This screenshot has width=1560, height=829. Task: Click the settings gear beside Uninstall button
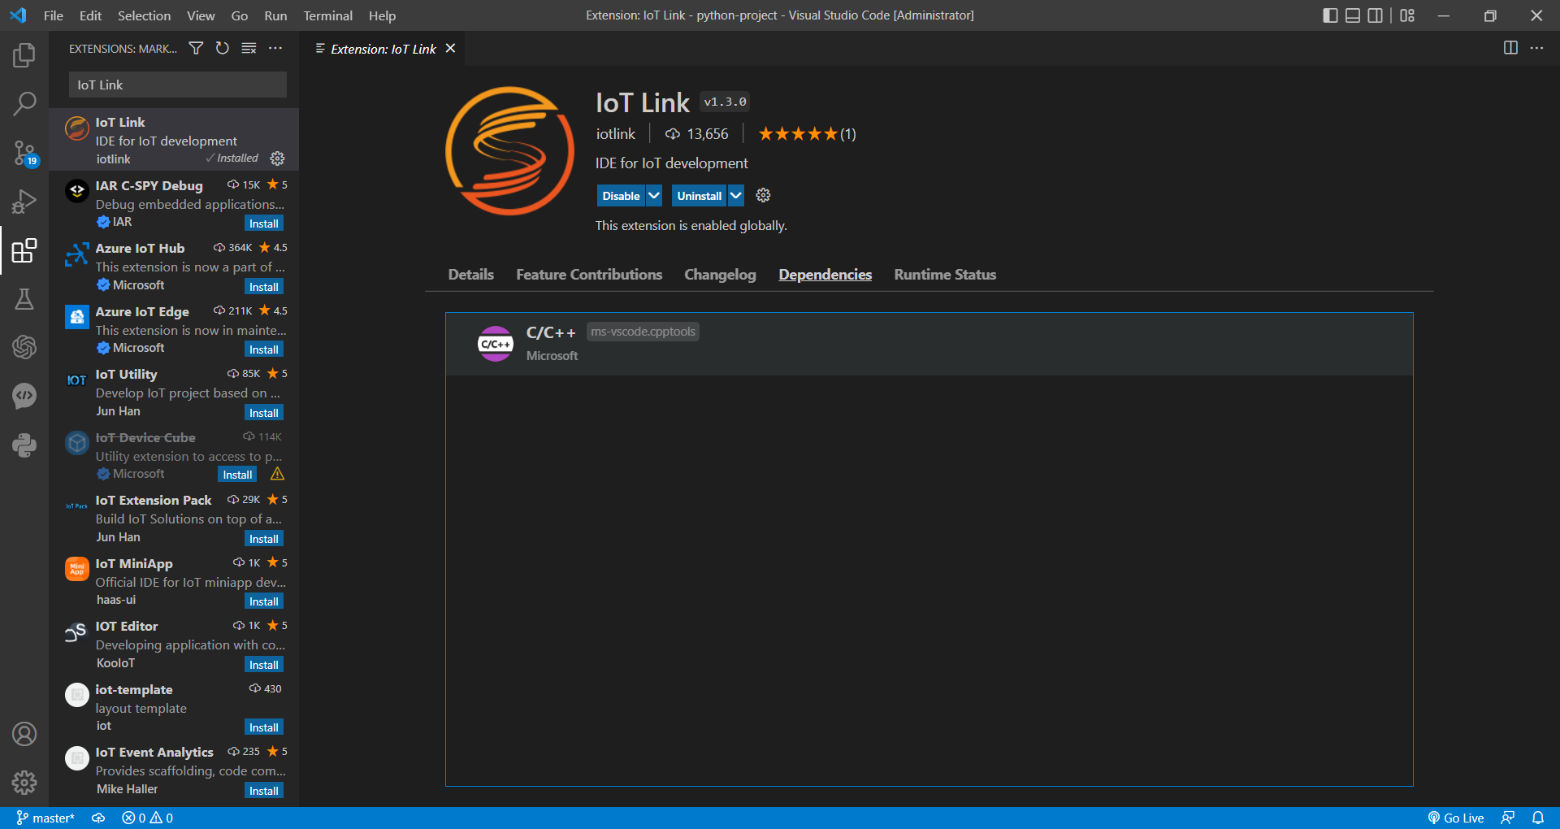tap(763, 195)
